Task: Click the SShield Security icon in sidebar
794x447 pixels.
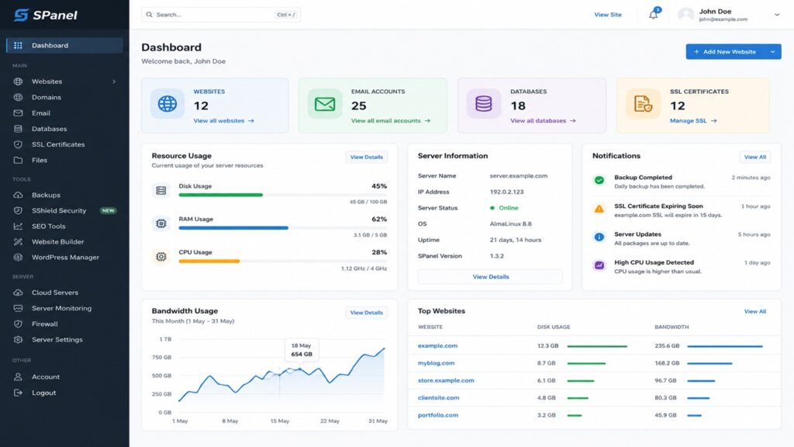Action: (19, 210)
